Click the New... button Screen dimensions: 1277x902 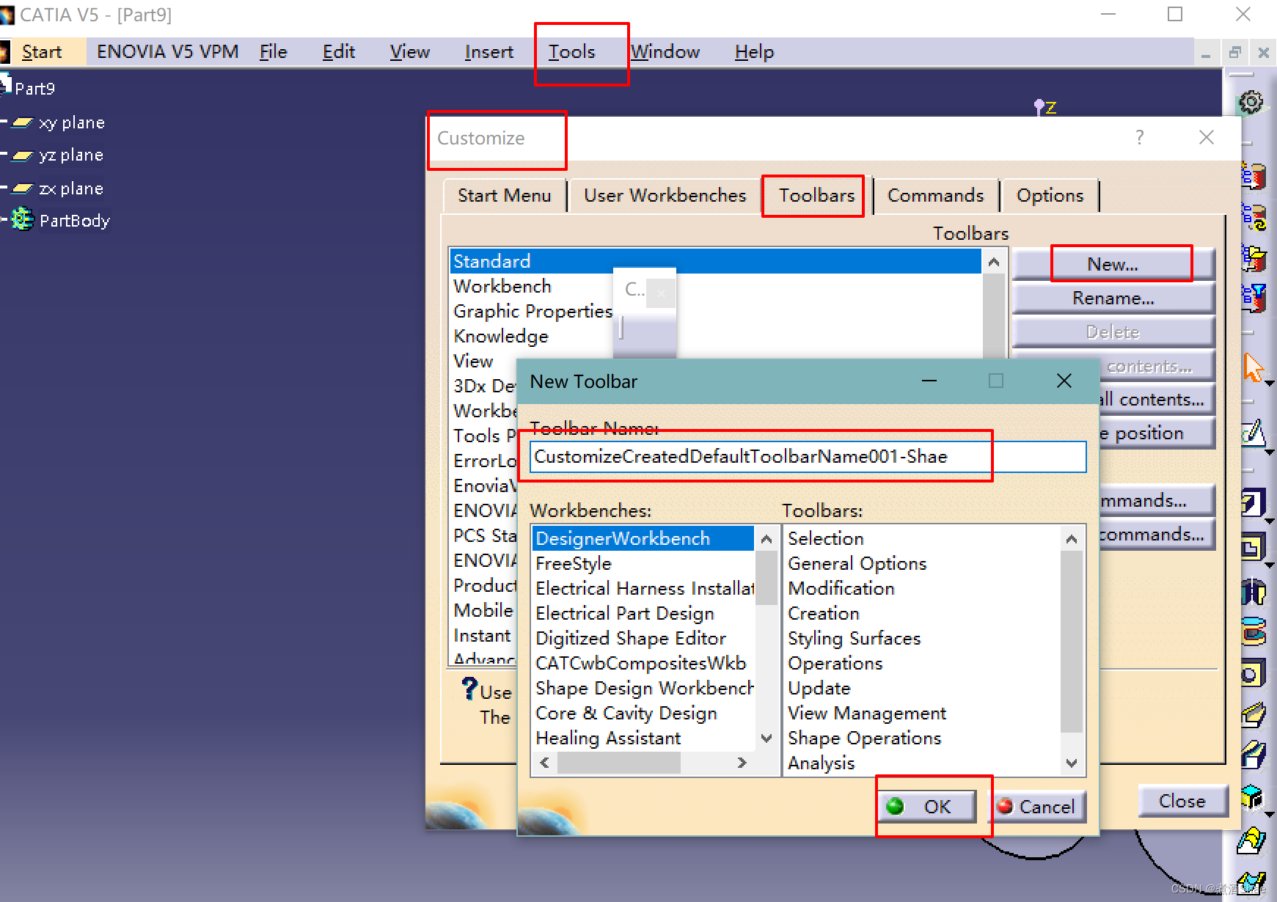(x=1113, y=265)
